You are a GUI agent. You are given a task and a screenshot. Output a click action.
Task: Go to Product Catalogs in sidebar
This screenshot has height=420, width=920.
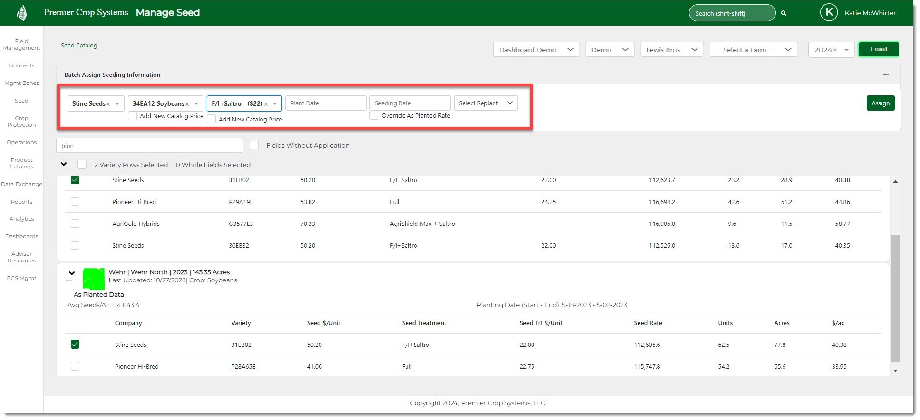coord(21,163)
